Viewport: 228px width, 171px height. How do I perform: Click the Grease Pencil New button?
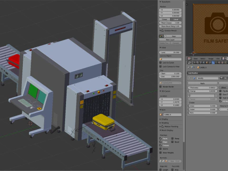point(173,36)
